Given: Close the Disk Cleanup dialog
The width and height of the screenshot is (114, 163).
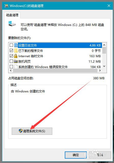Looking at the screenshot, I should point(109,6).
